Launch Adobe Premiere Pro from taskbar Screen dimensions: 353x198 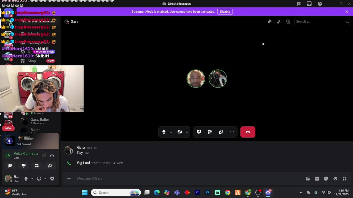click(197, 193)
